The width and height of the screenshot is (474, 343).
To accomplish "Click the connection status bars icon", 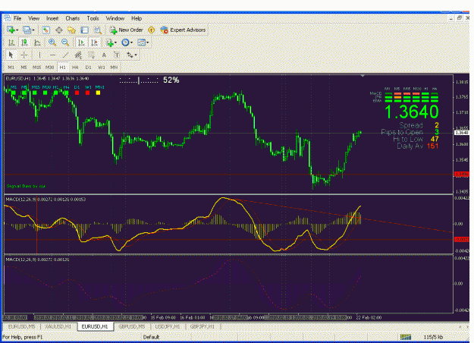I will [406, 337].
